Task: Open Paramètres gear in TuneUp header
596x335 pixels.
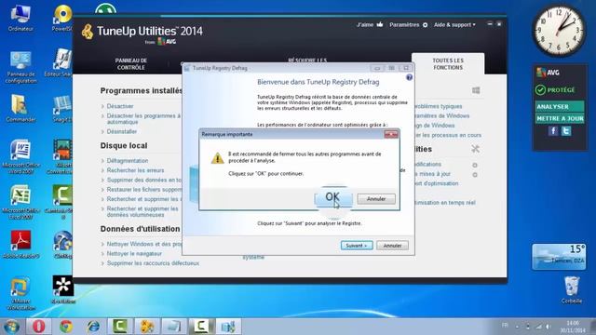Action: (x=425, y=25)
